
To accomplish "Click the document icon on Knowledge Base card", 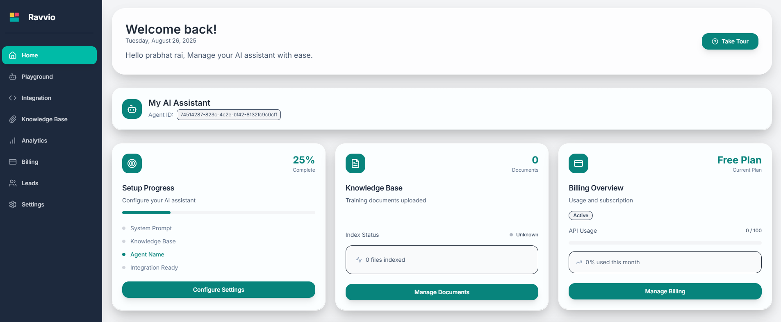I will click(355, 163).
